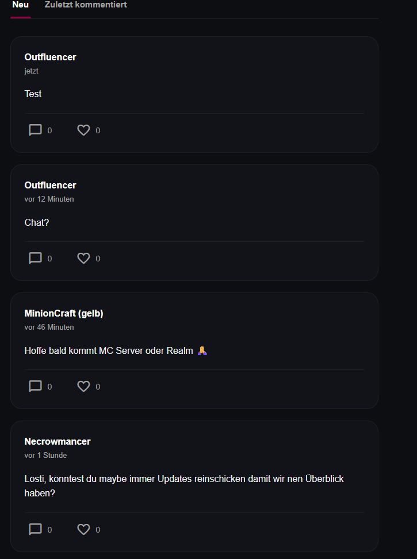Open comments on the "Chat?" post
This screenshot has width=417, height=559.
tap(36, 259)
